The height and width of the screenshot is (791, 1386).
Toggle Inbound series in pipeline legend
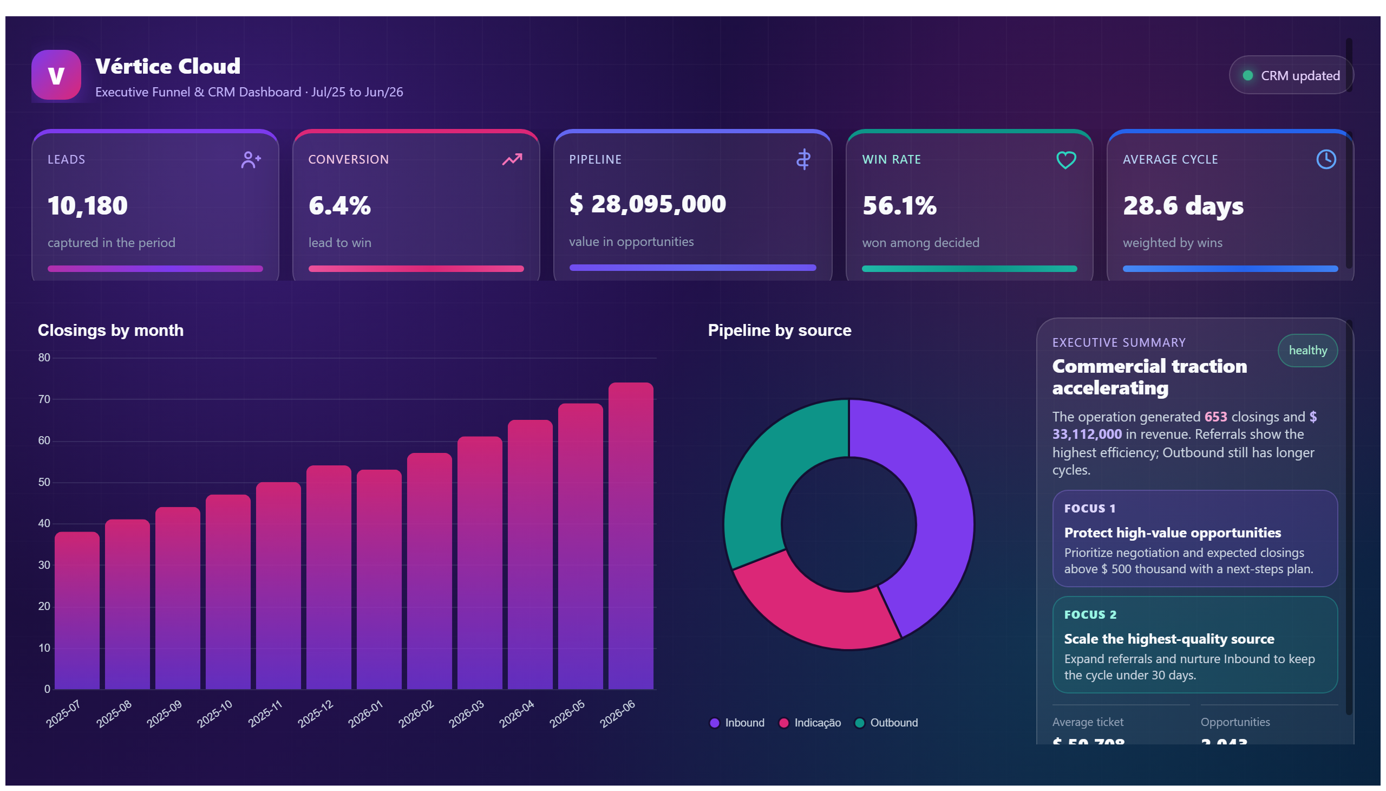(737, 723)
